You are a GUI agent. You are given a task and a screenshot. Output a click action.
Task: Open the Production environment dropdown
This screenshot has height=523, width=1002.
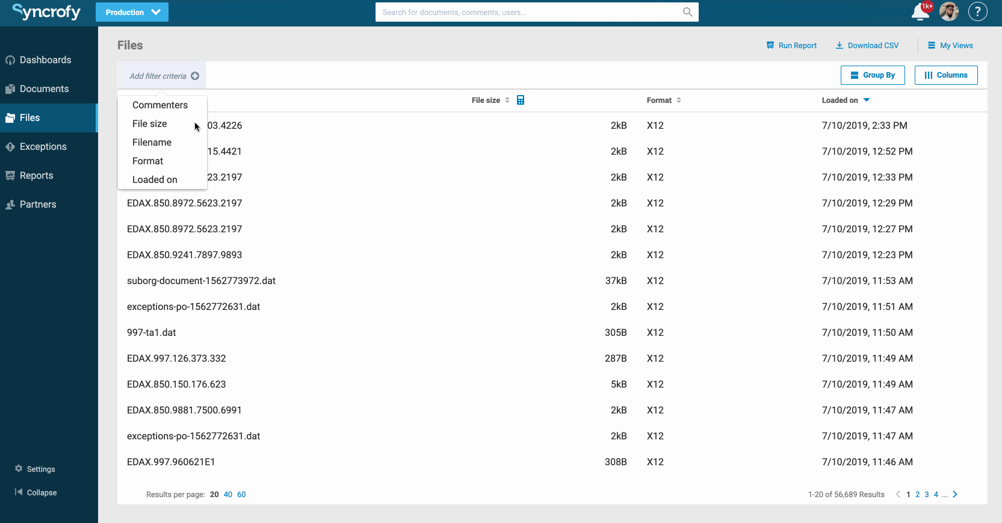(132, 12)
